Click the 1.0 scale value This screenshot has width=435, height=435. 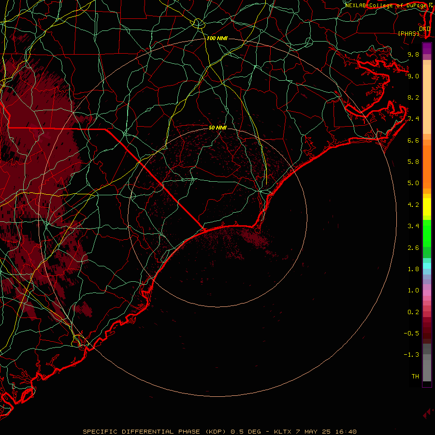[x=413, y=290]
